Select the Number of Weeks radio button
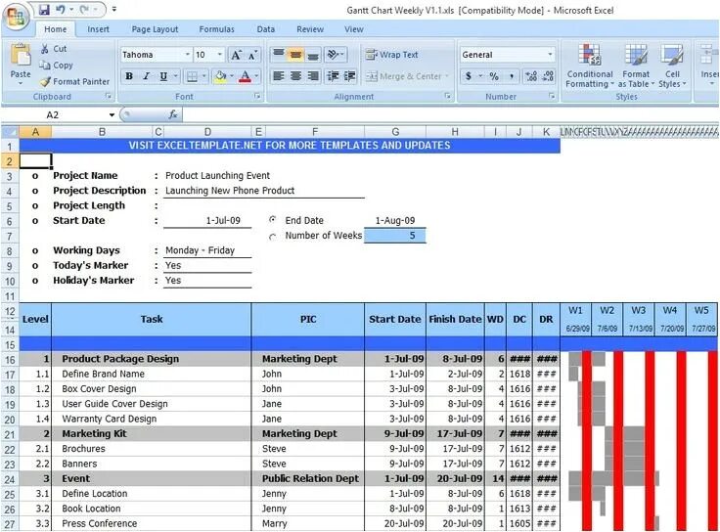 [x=272, y=237]
